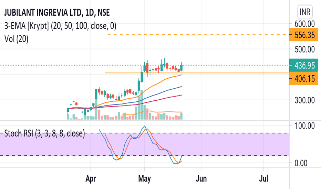Click the Apr label on time axis
Screen dimensions: 321x189
91,179
